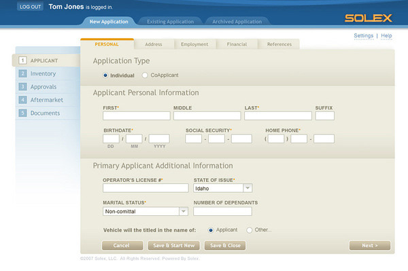
Task: Focus the Number of Dependants field
Action: coord(222,211)
